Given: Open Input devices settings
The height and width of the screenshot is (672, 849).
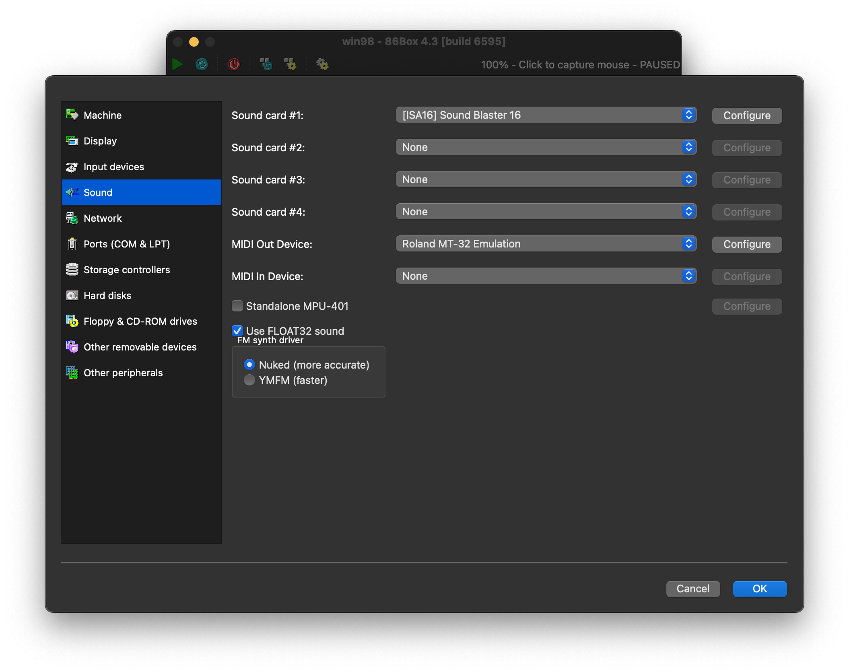Looking at the screenshot, I should coord(141,167).
